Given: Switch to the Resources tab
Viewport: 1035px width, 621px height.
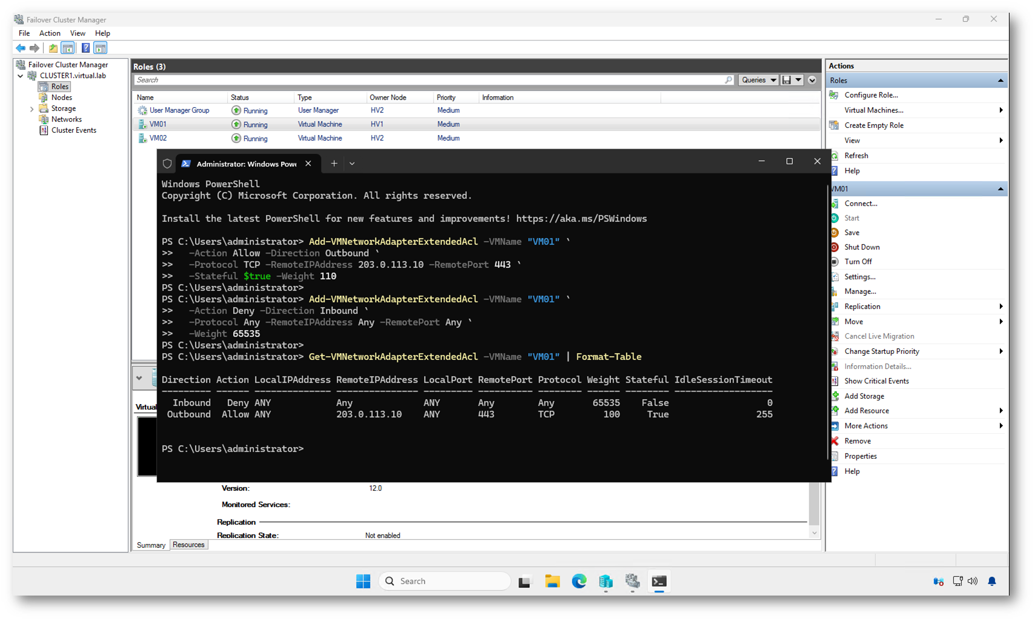Looking at the screenshot, I should [188, 545].
